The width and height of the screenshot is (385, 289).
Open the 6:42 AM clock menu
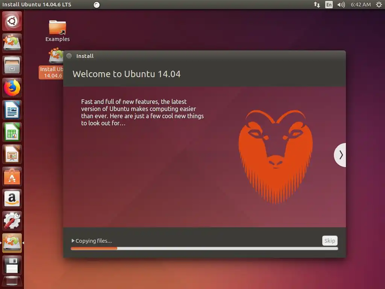pyautogui.click(x=361, y=5)
